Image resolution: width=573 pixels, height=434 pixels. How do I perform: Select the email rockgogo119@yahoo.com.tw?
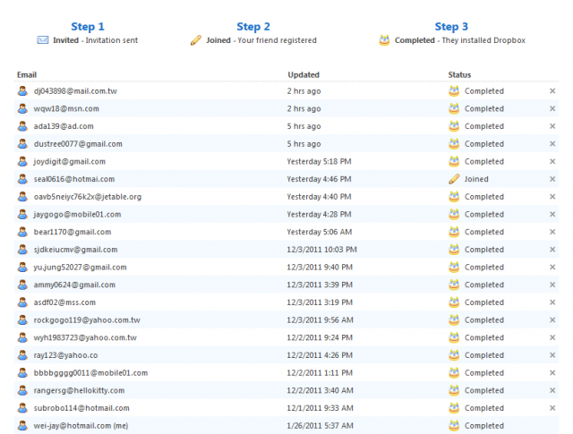point(87,320)
